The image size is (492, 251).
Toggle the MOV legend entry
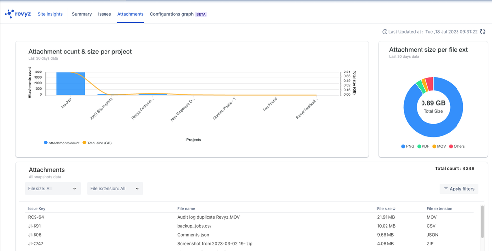click(439, 146)
